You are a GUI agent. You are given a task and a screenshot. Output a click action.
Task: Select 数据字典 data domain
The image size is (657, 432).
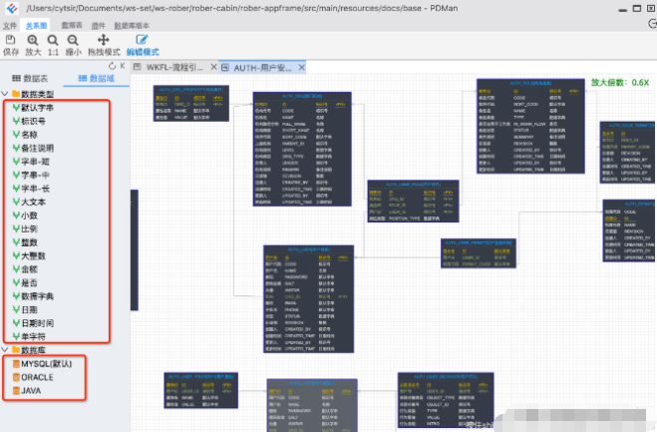(34, 296)
